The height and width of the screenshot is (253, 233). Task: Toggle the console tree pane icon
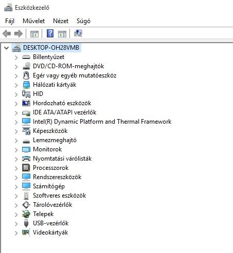pos(34,33)
